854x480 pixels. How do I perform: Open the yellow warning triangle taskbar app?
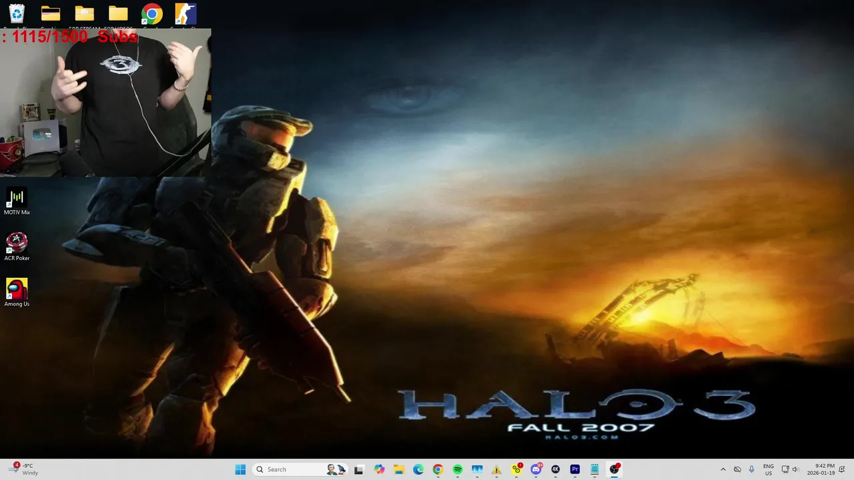click(496, 469)
